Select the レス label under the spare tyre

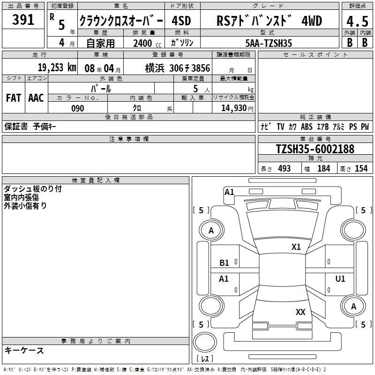click(x=205, y=358)
